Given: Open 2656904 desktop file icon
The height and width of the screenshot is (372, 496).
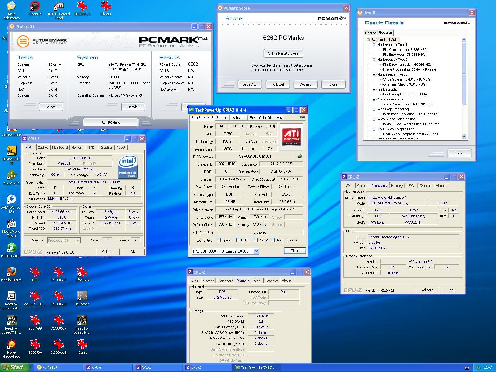Looking at the screenshot, I should pyautogui.click(x=35, y=347).
